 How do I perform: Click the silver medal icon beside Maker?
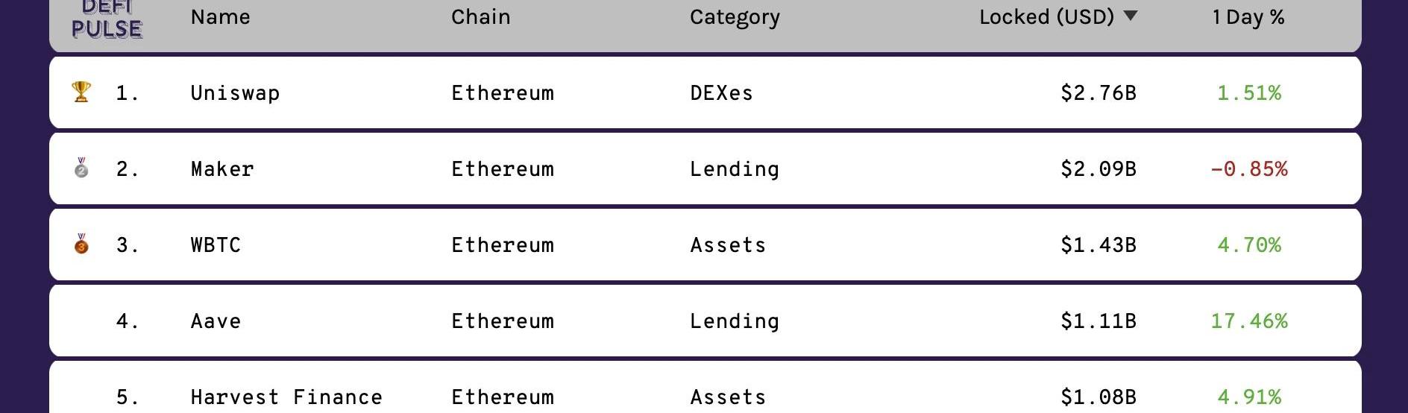coord(81,168)
